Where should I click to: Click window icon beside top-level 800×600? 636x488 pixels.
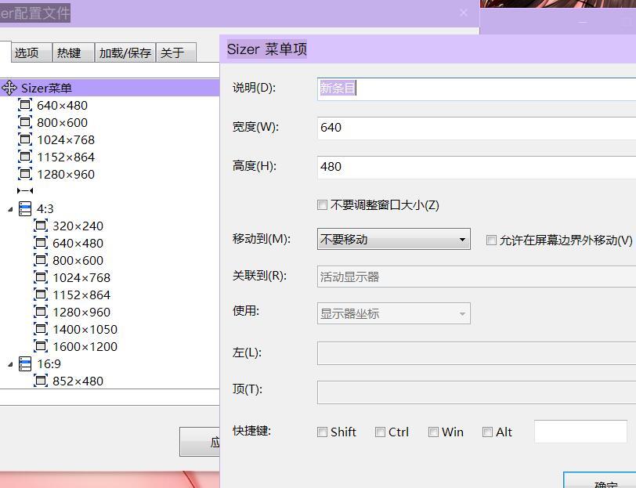tap(25, 122)
